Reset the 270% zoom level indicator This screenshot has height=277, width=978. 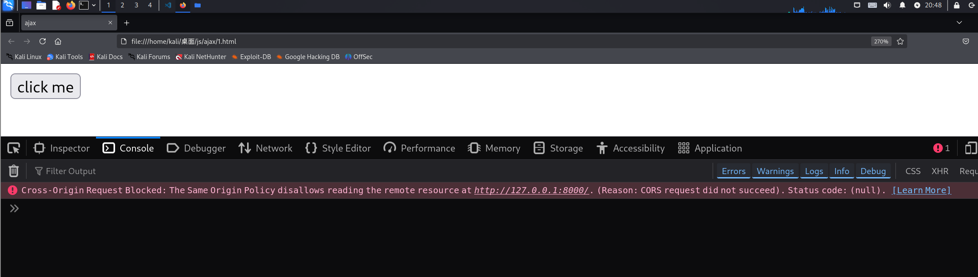(881, 41)
